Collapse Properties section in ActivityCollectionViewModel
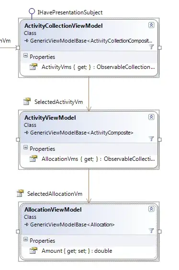The width and height of the screenshot is (179, 270). point(25,56)
